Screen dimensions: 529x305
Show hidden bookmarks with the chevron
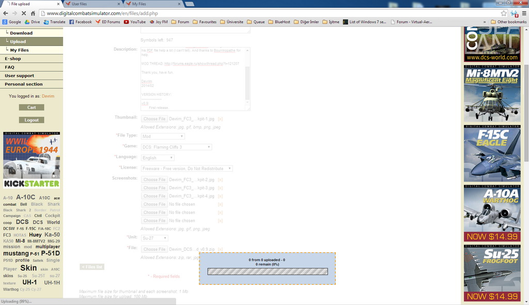pyautogui.click(x=485, y=22)
